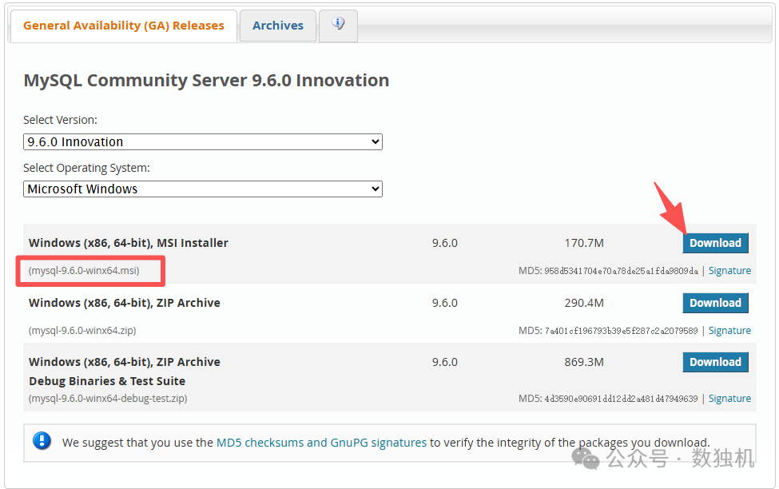Click the Windows (x86, 64-bit), MSI Installer title
The width and height of the screenshot is (779, 489).
pos(129,243)
